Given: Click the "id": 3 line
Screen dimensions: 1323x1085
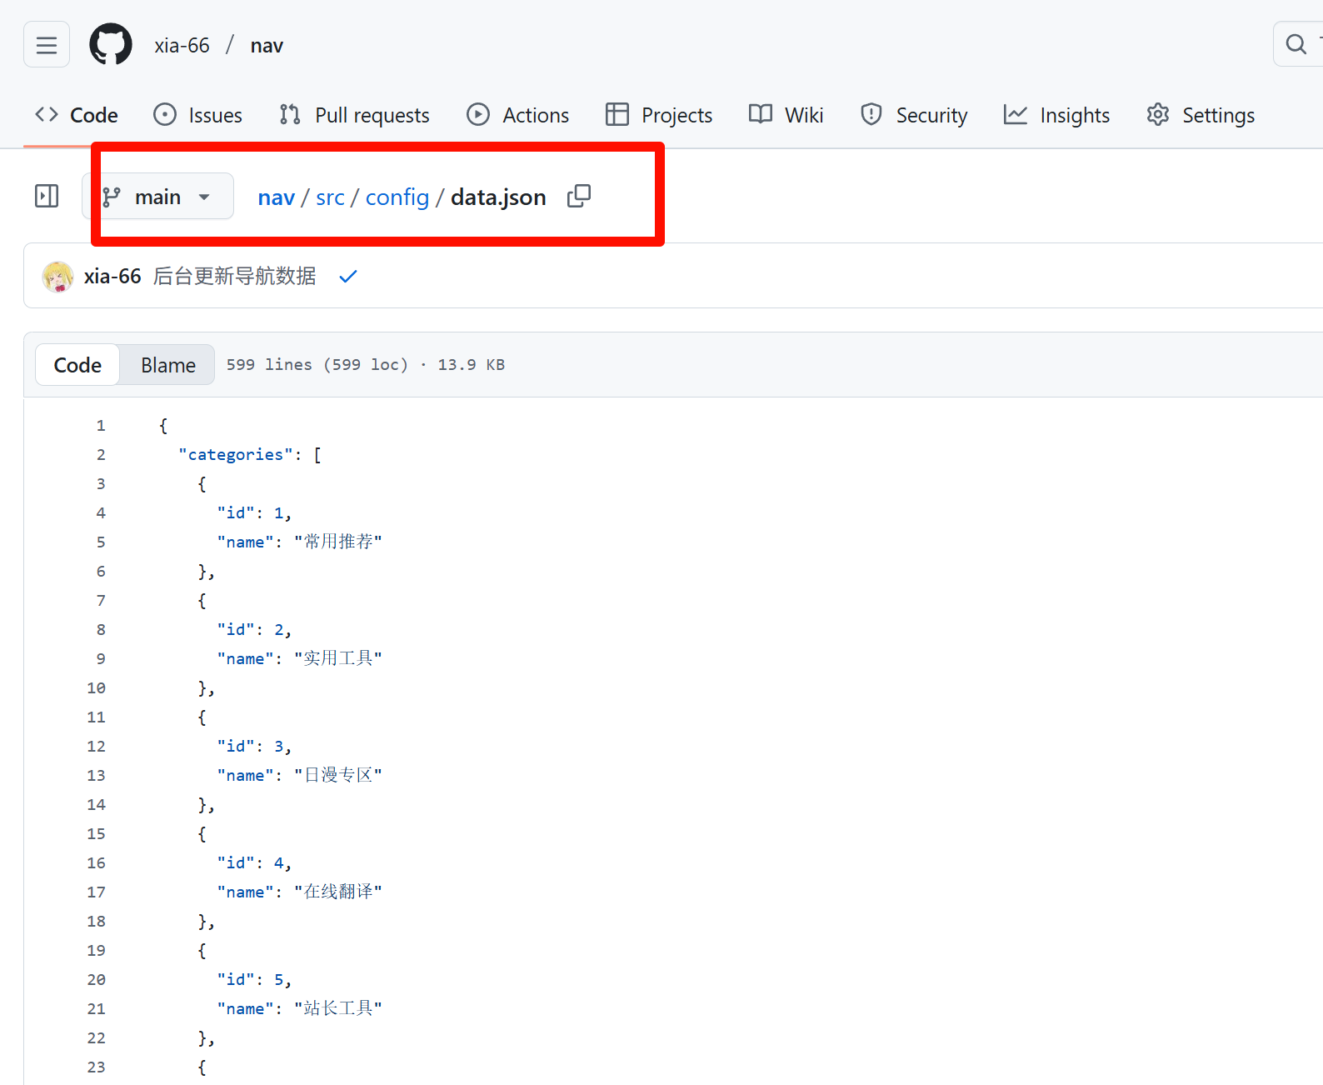Looking at the screenshot, I should tap(254, 747).
